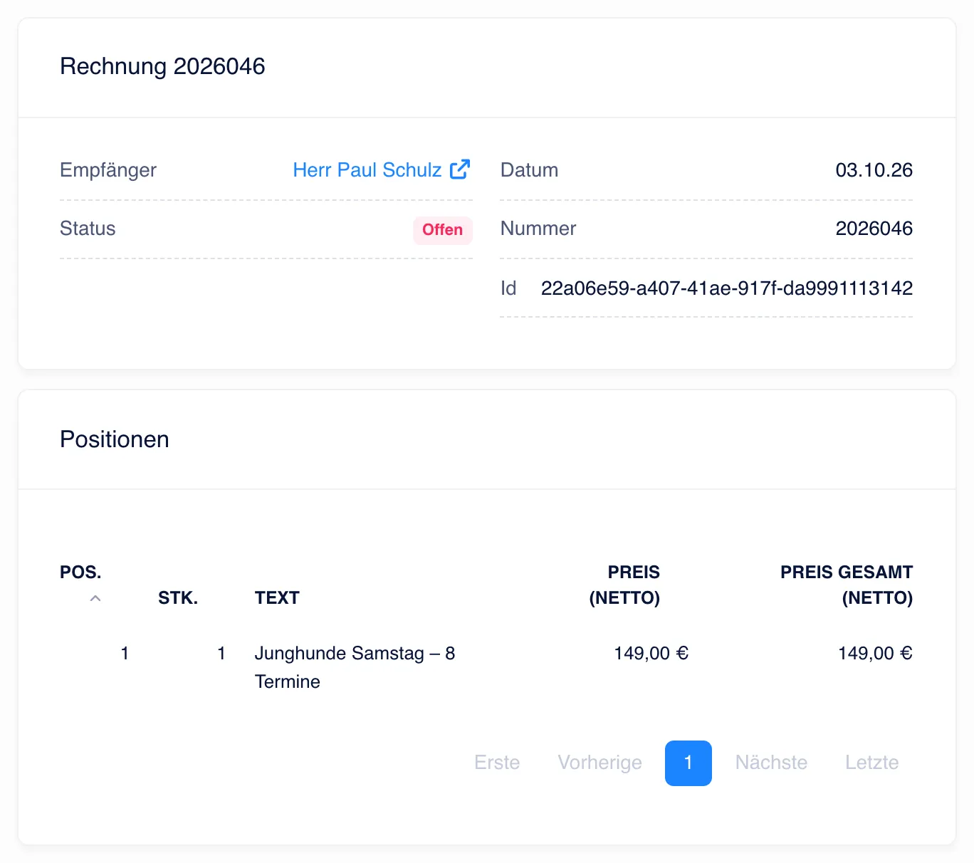Select invoice Id 22a06e59-a407-41ae-917f-da9991113142
The image size is (974, 863).
[726, 288]
